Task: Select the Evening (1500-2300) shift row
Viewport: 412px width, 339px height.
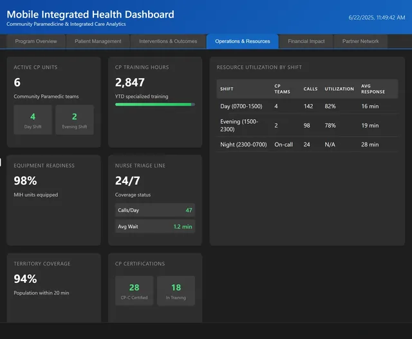Action: click(x=307, y=125)
